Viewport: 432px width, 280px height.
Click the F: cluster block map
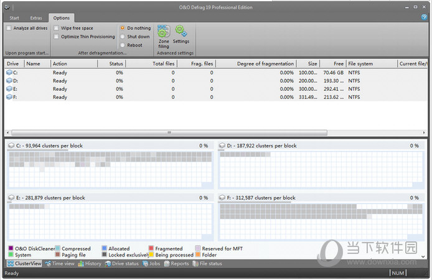coord(321,222)
